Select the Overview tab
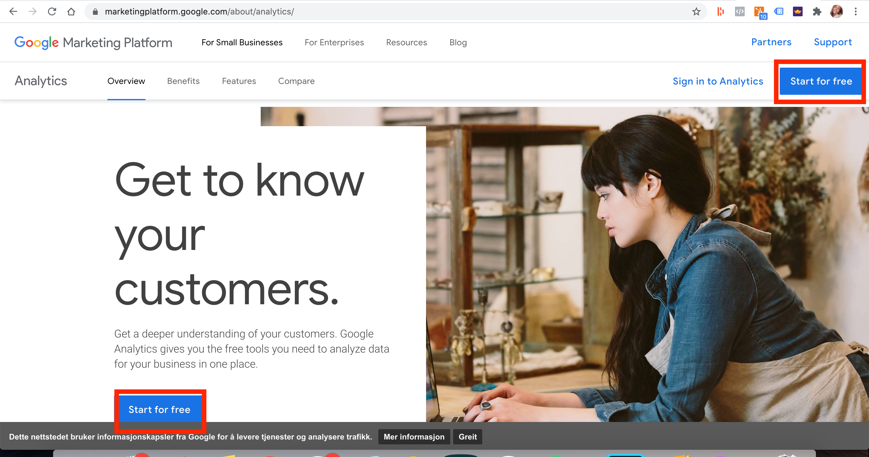 tap(126, 81)
